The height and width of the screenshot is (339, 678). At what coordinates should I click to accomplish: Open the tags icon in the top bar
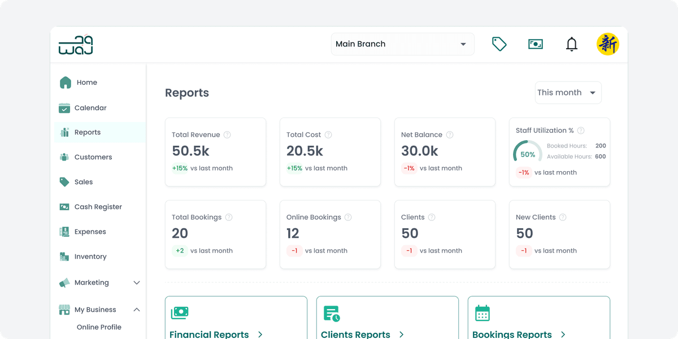[499, 44]
